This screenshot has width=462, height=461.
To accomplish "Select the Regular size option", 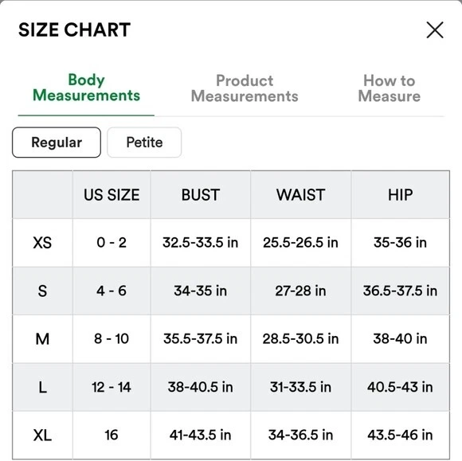I will [x=57, y=143].
